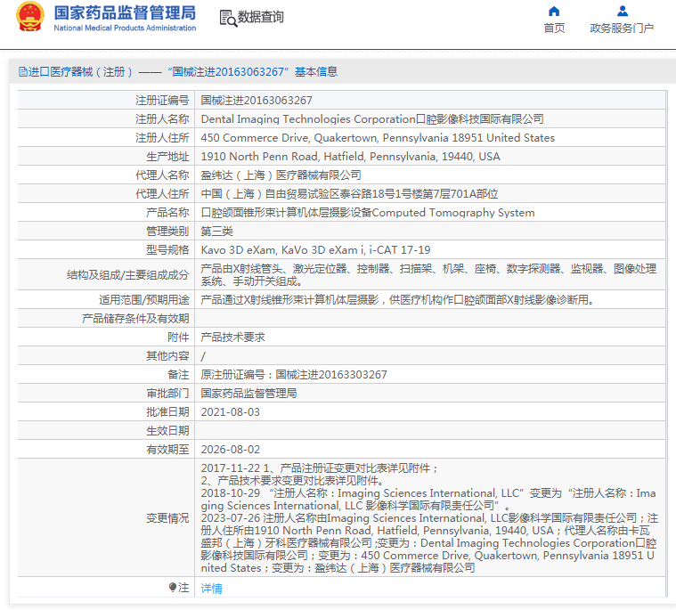Select expiry date 2026-08-02
The image size is (676, 610).
(231, 450)
